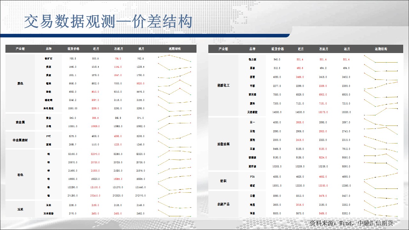Click the red value 3016.0 in 鸡蛋 row

300,205
